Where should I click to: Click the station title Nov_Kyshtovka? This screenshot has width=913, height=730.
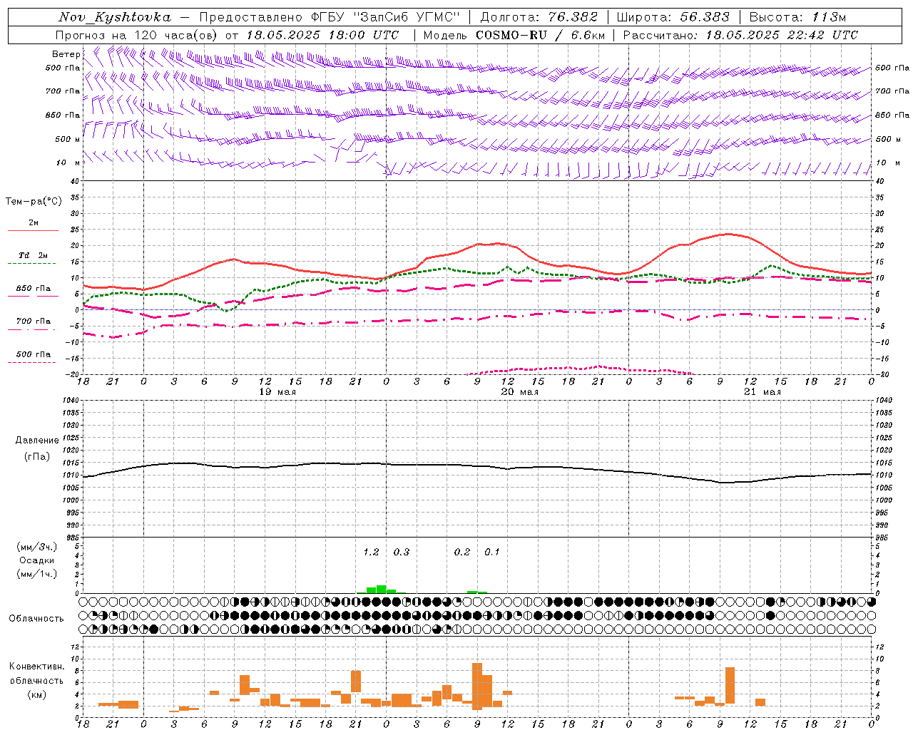(115, 17)
